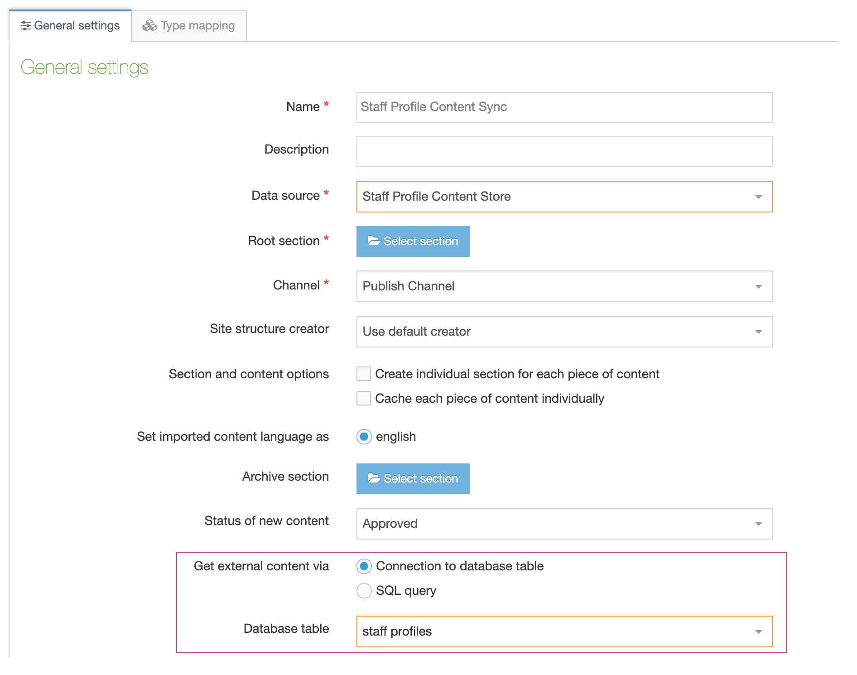Open the General settings tab
Screen dimensions: 857x675
point(71,26)
